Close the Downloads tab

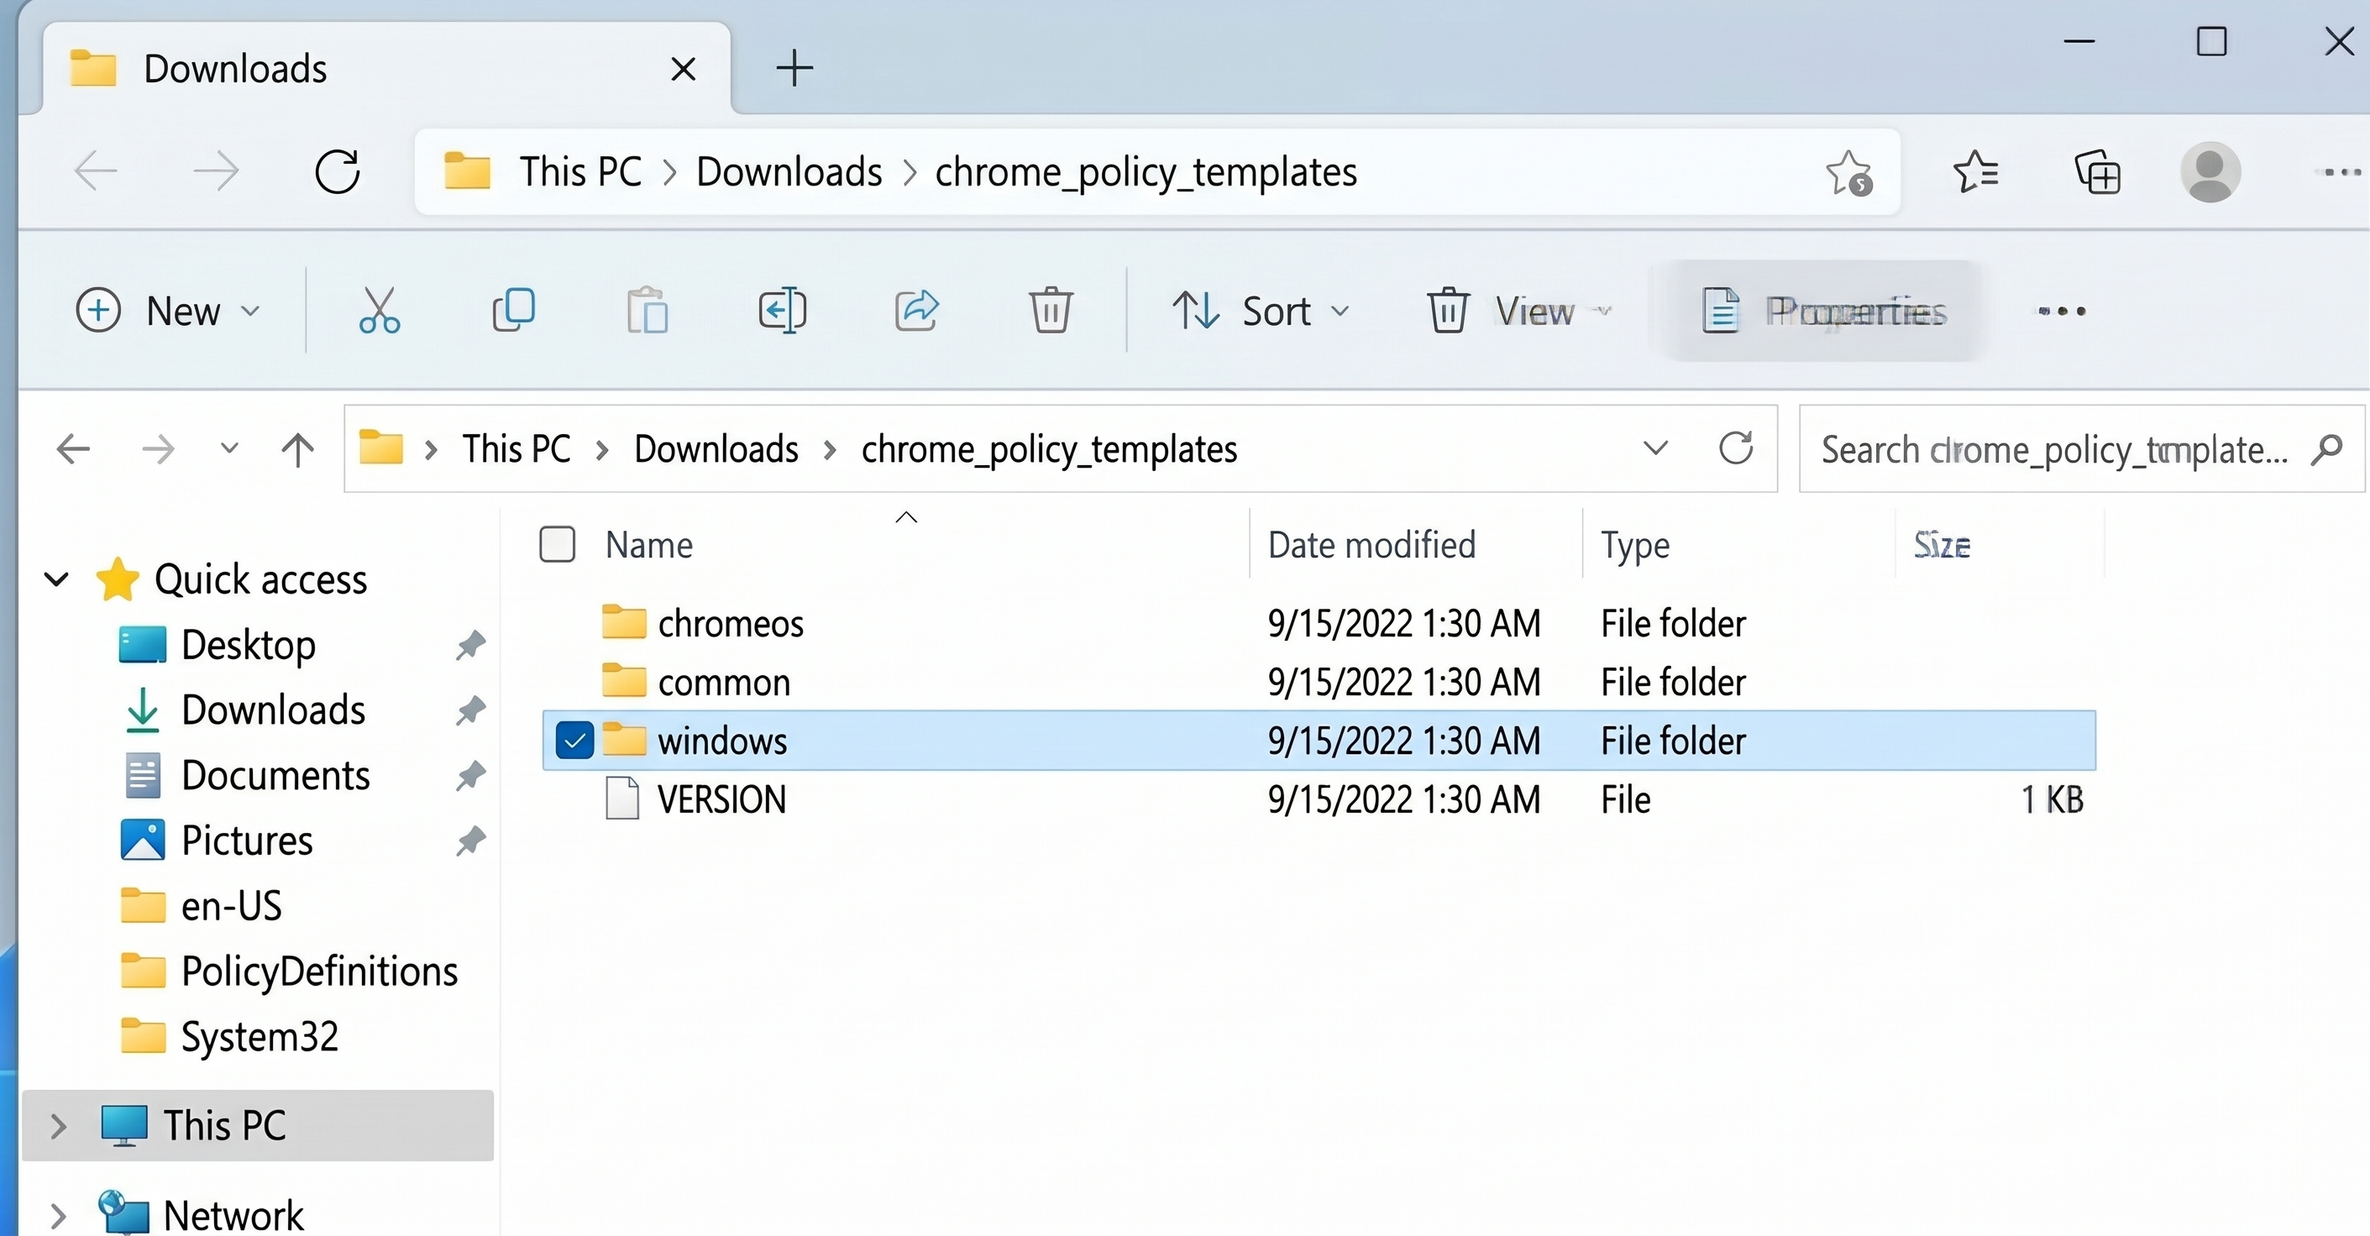tap(683, 69)
